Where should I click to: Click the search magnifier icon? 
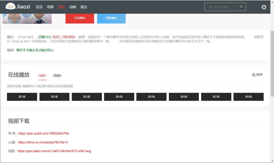tap(241, 7)
